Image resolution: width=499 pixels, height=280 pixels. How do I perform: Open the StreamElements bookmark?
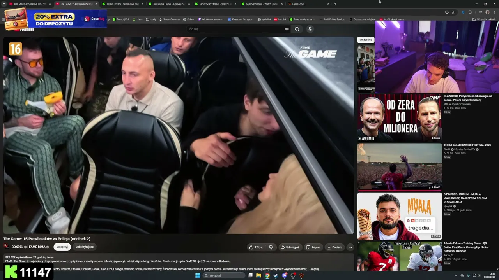coord(170,19)
